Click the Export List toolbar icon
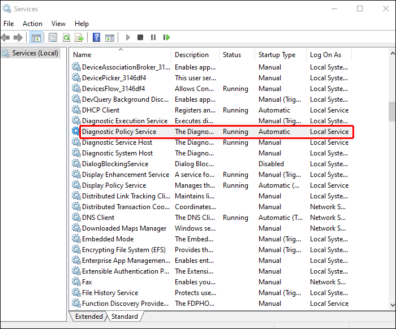This screenshot has width=396, height=329. tap(79, 38)
